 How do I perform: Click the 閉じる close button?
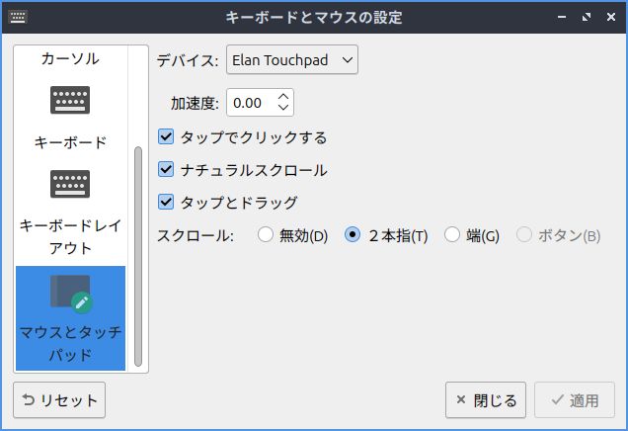[x=486, y=399]
